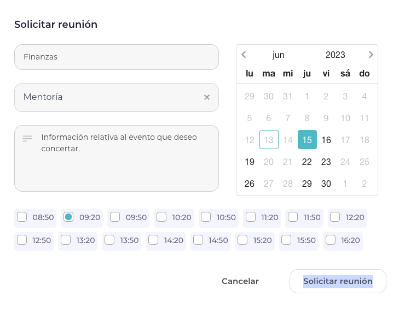This screenshot has height=314, width=399.
Task: Tick the 11:50 time slot
Action: (293, 217)
